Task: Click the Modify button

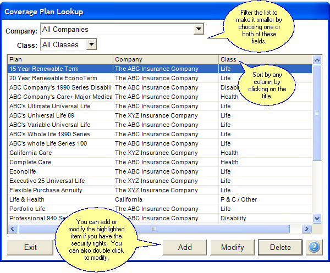Action: click(232, 247)
